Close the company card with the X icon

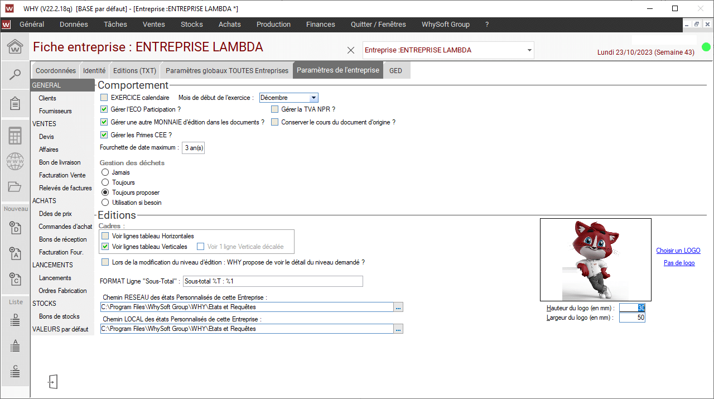click(x=351, y=50)
